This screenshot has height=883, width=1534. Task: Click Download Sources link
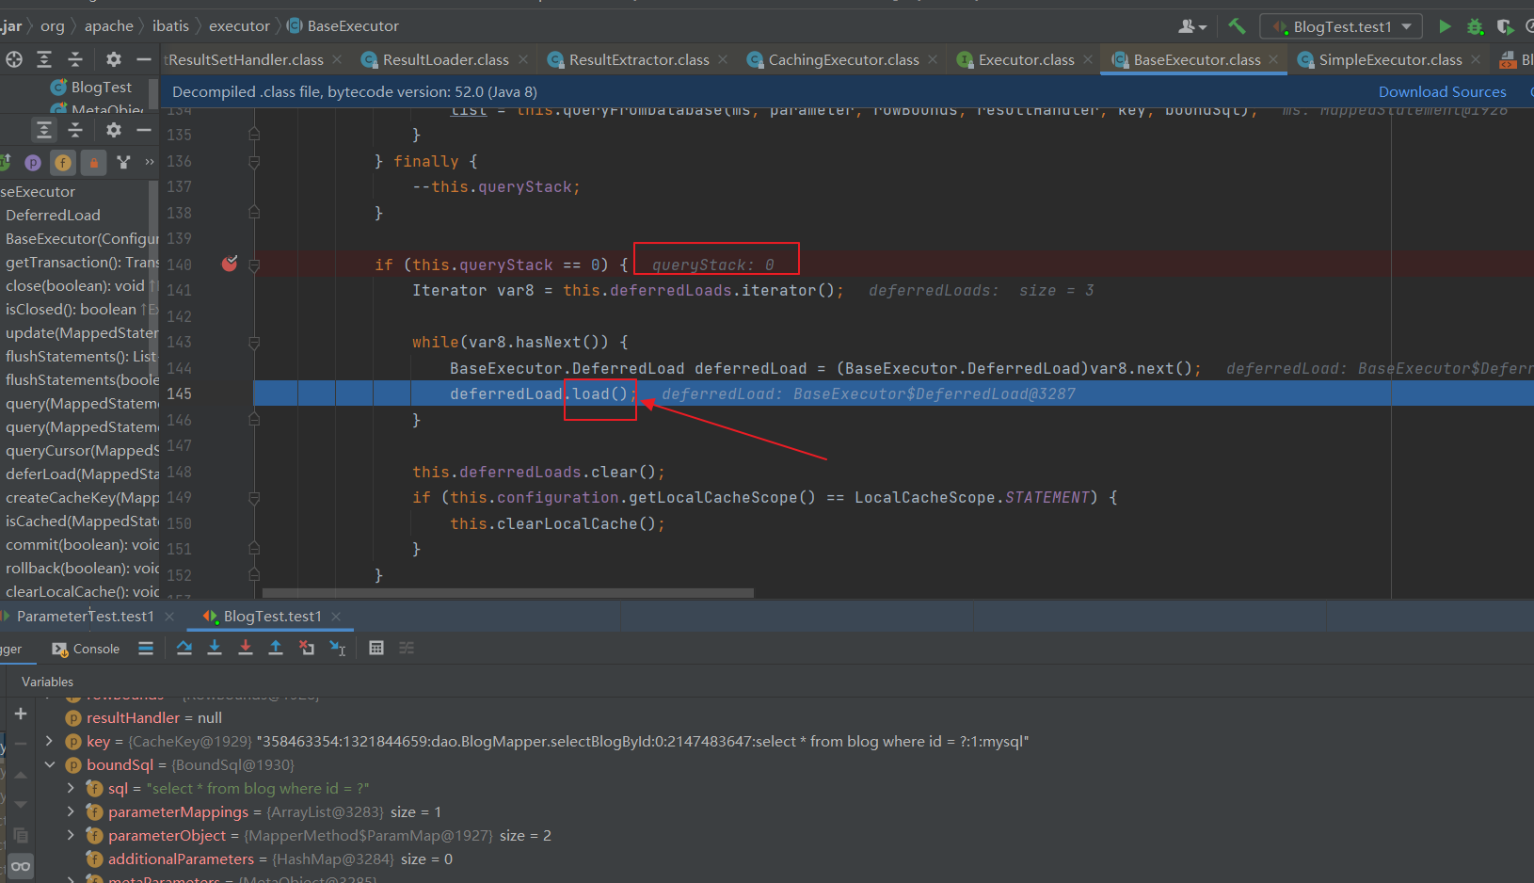[1442, 91]
